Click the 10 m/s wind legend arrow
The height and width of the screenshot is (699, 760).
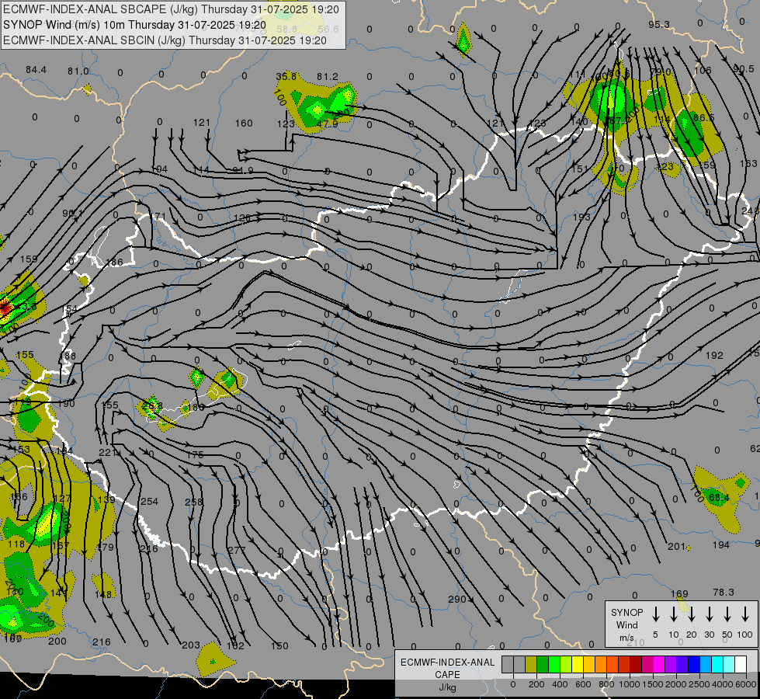click(674, 614)
